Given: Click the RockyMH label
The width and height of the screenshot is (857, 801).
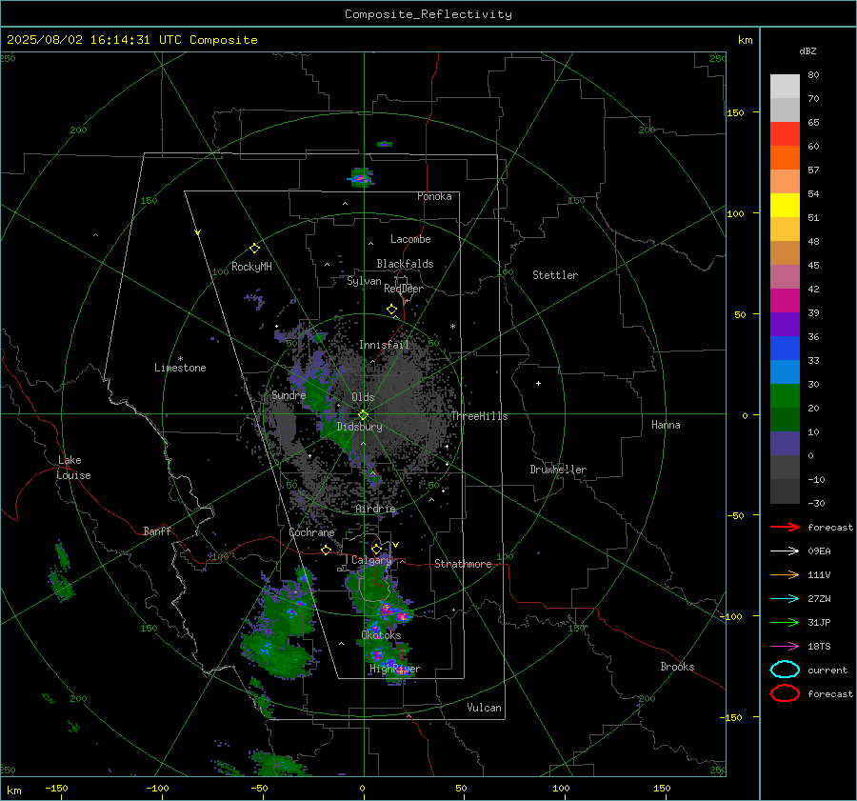Looking at the screenshot, I should [x=251, y=267].
